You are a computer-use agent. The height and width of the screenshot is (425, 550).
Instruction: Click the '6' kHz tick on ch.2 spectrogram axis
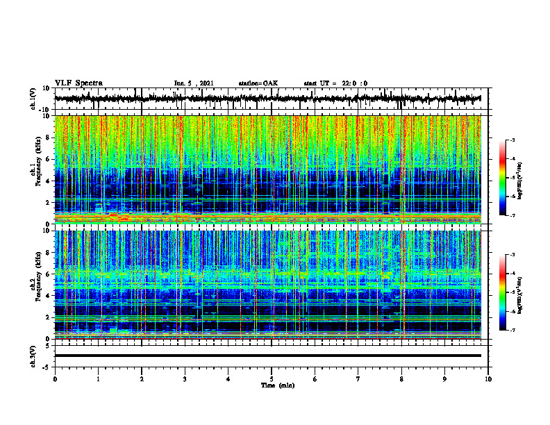click(48, 274)
